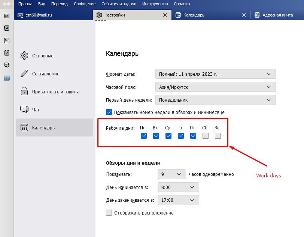Viewport: 304px width, 237px height.
Task: Enable Отображать расположение checkbox
Action: pyautogui.click(x=109, y=213)
